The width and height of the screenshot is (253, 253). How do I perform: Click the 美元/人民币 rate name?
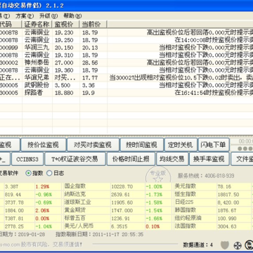tap(79, 226)
